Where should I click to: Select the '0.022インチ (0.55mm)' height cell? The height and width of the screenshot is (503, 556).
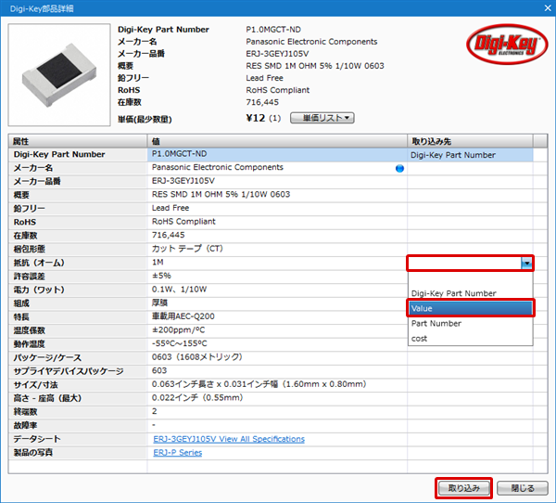click(277, 398)
